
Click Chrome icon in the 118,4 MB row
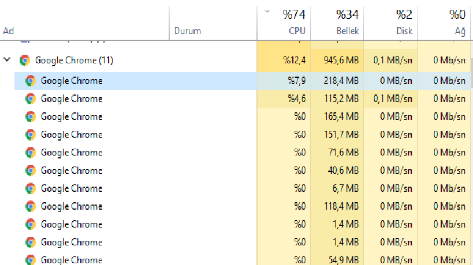click(31, 206)
